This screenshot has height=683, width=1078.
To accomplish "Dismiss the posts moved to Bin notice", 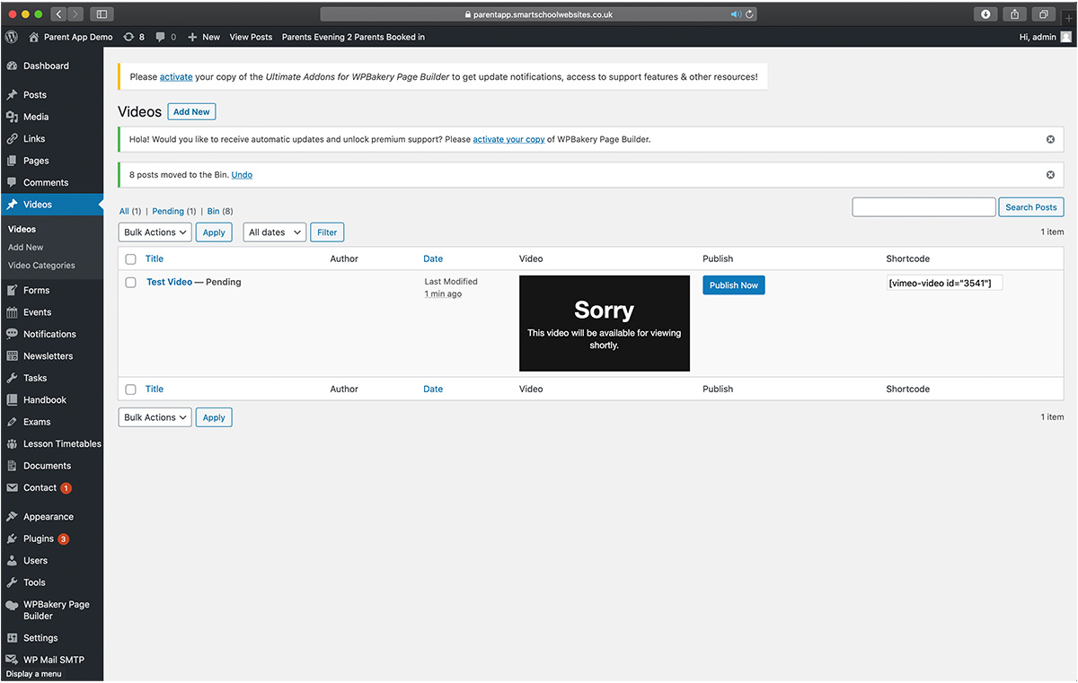I will click(x=1050, y=175).
